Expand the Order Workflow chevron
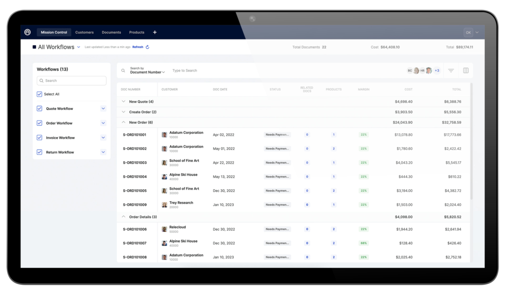The width and height of the screenshot is (505, 294). pyautogui.click(x=103, y=123)
